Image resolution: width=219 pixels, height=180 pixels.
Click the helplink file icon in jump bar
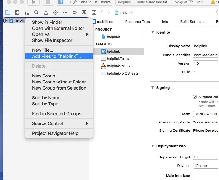(117, 12)
